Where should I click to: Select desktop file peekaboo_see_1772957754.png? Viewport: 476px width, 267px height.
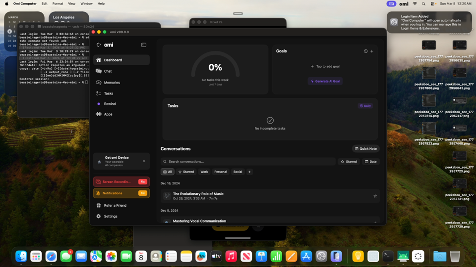(x=428, y=50)
